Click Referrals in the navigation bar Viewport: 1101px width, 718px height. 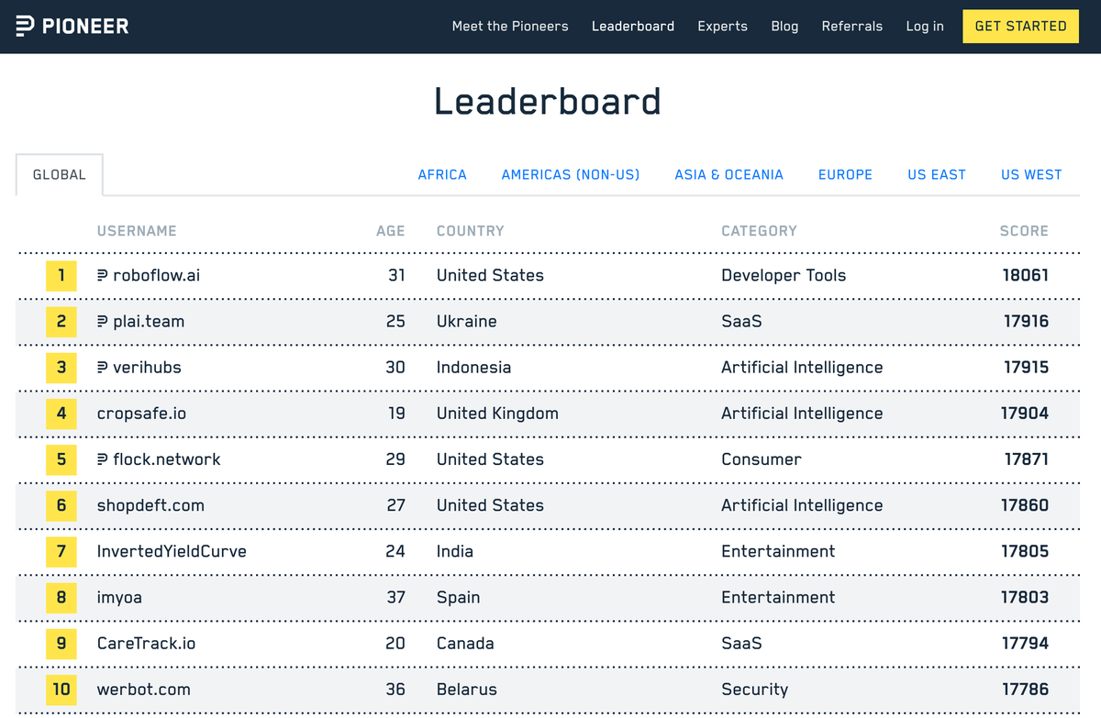(851, 26)
